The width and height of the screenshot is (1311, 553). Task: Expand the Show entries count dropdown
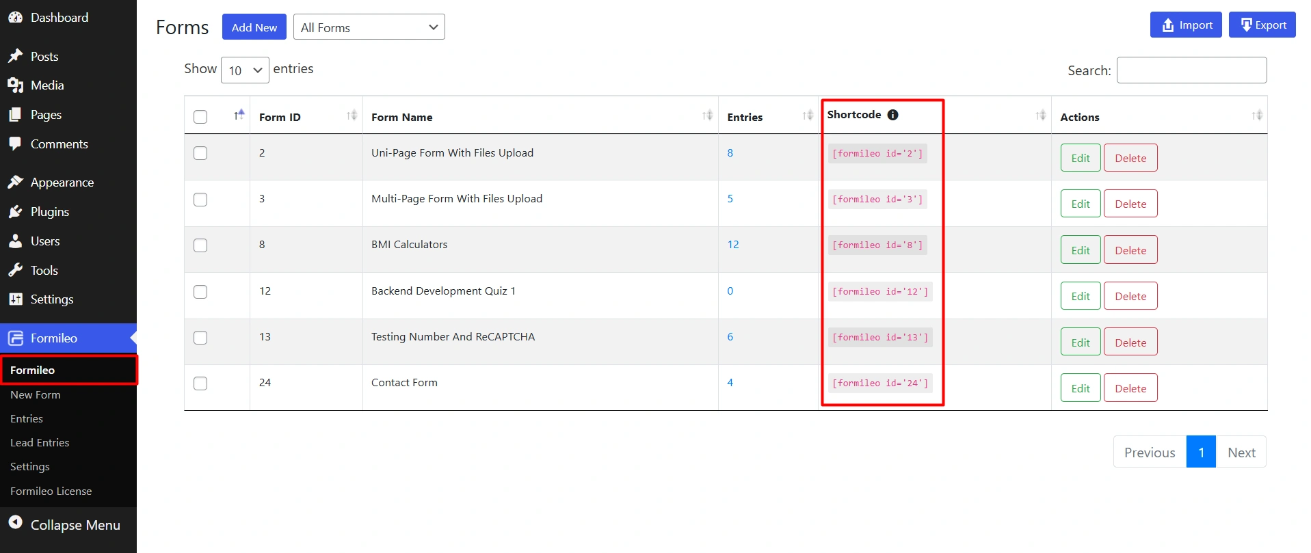pos(245,70)
